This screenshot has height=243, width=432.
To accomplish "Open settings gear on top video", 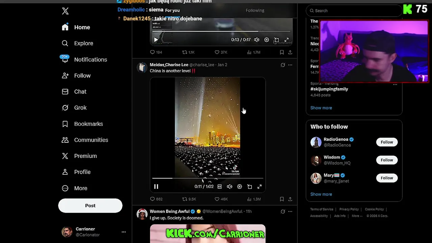I will 267,40.
